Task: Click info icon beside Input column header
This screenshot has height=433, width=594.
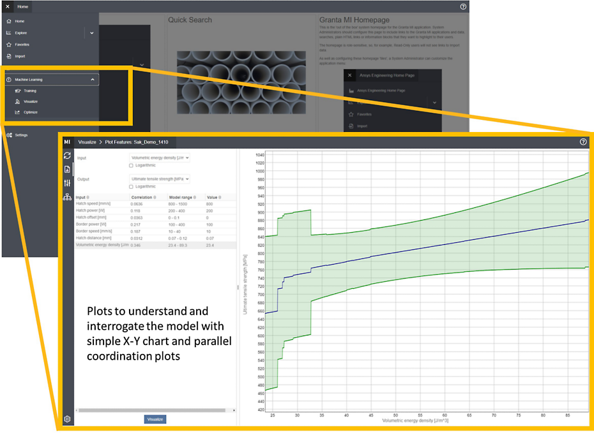Action: point(88,198)
